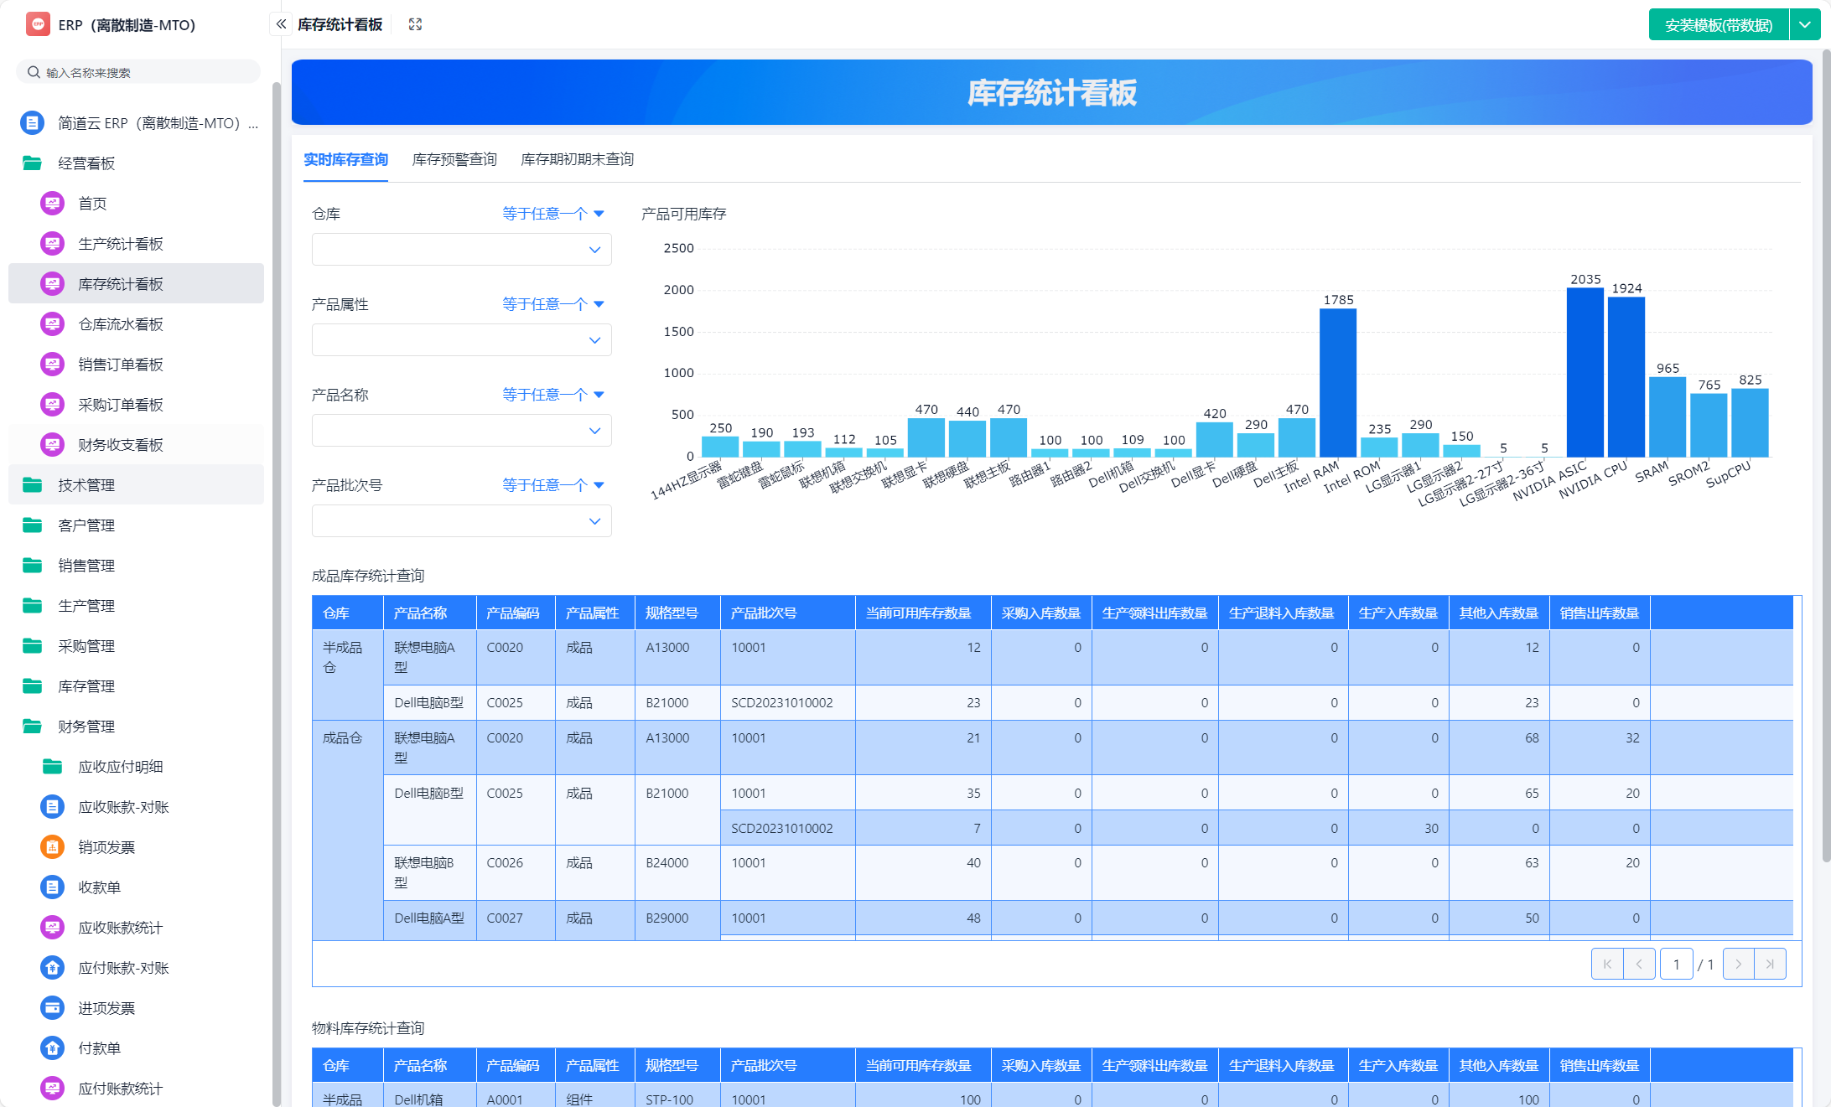Click search magnifier in sidebar

point(34,72)
